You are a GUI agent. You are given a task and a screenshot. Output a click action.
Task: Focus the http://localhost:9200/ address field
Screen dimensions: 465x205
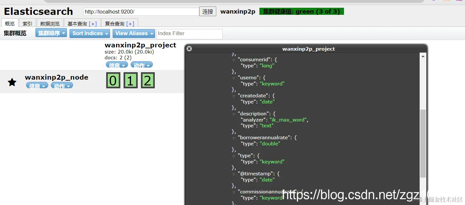(141, 12)
